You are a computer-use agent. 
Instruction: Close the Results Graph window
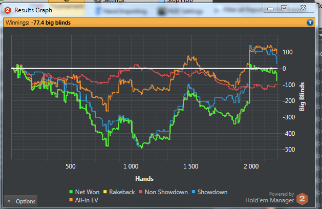[x=303, y=8]
